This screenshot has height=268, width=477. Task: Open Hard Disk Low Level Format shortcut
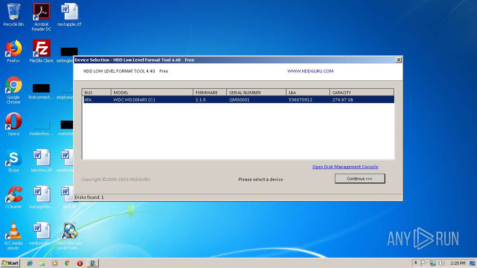click(x=69, y=236)
